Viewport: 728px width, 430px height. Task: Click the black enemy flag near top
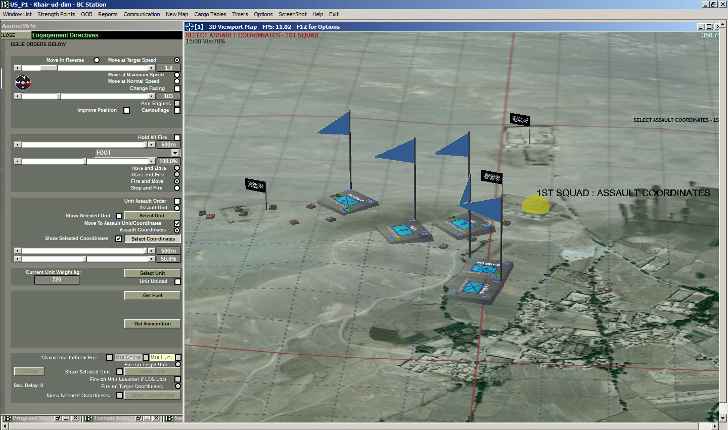520,120
